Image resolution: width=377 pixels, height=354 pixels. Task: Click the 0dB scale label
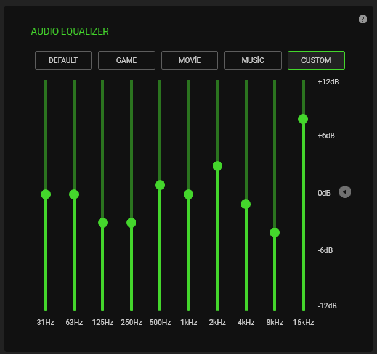(x=324, y=193)
